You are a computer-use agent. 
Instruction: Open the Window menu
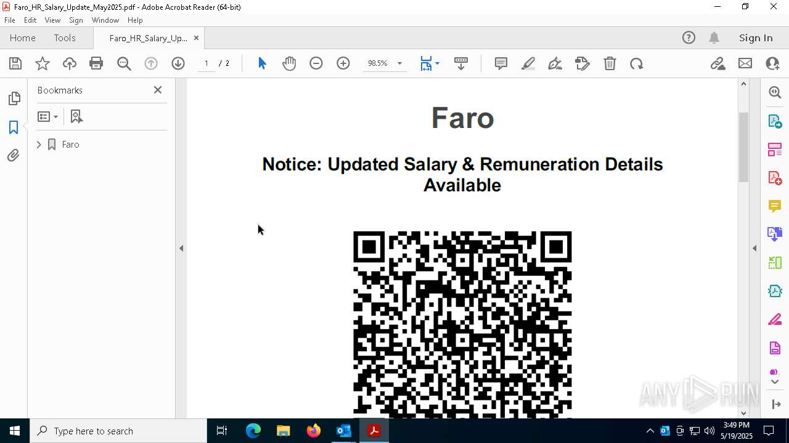pyautogui.click(x=105, y=20)
